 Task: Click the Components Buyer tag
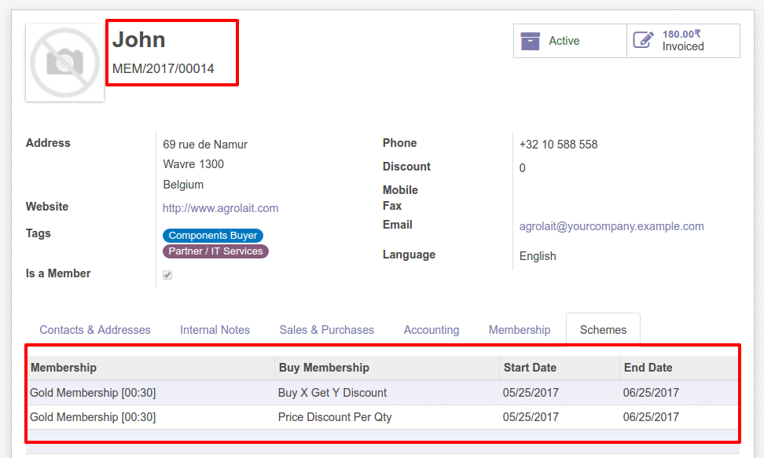coord(213,236)
